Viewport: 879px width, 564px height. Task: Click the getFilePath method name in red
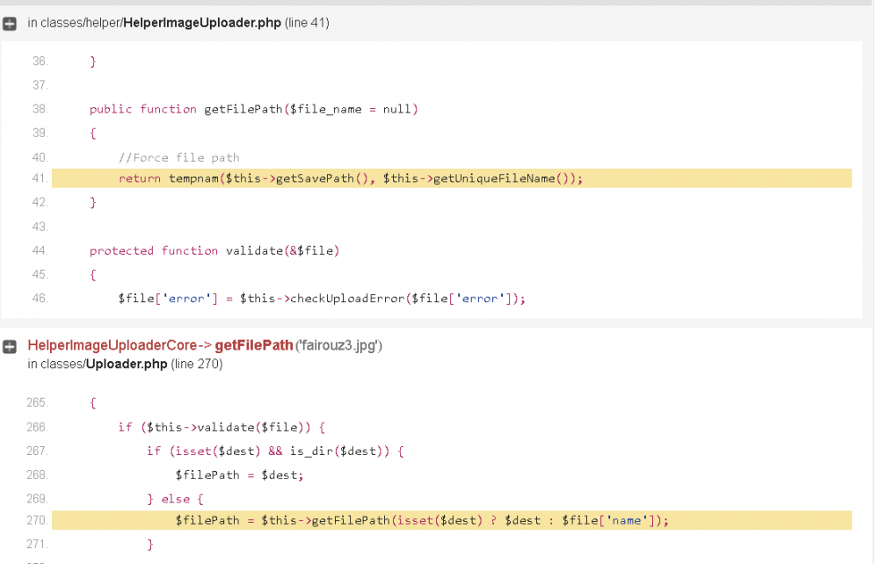tap(254, 345)
